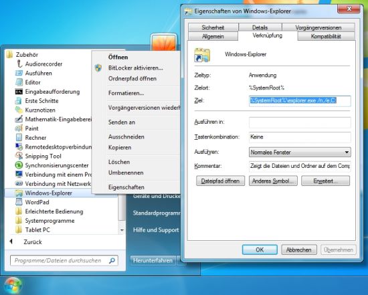Click the Verbindung mit Netzwerkprojektor icon
The height and width of the screenshot is (295, 368).
tap(19, 184)
